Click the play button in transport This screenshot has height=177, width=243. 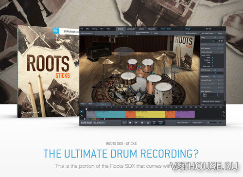(136, 123)
